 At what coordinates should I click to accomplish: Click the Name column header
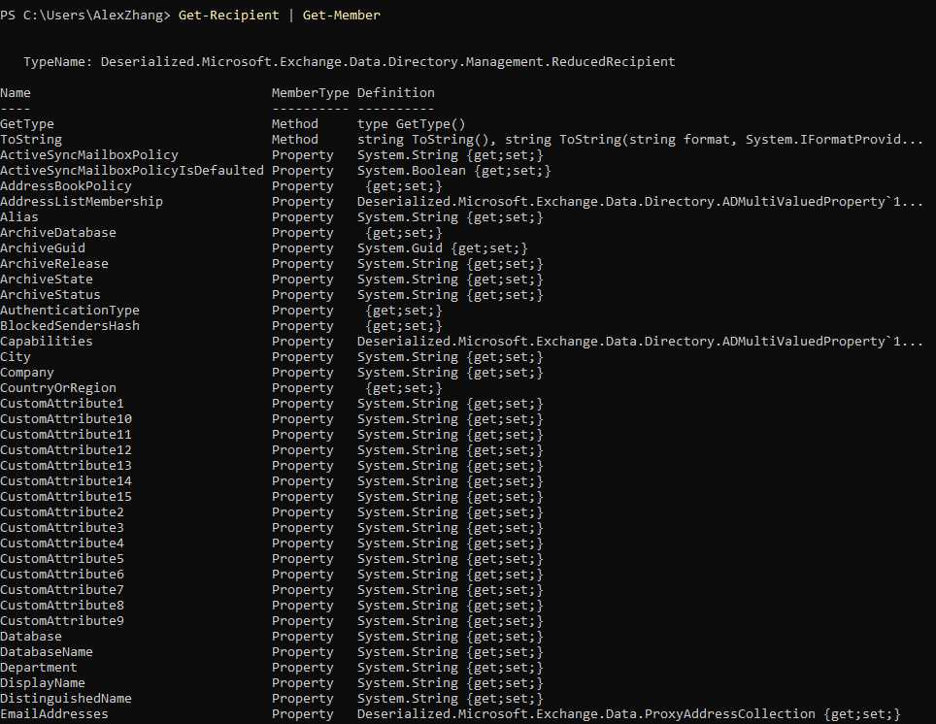16,92
